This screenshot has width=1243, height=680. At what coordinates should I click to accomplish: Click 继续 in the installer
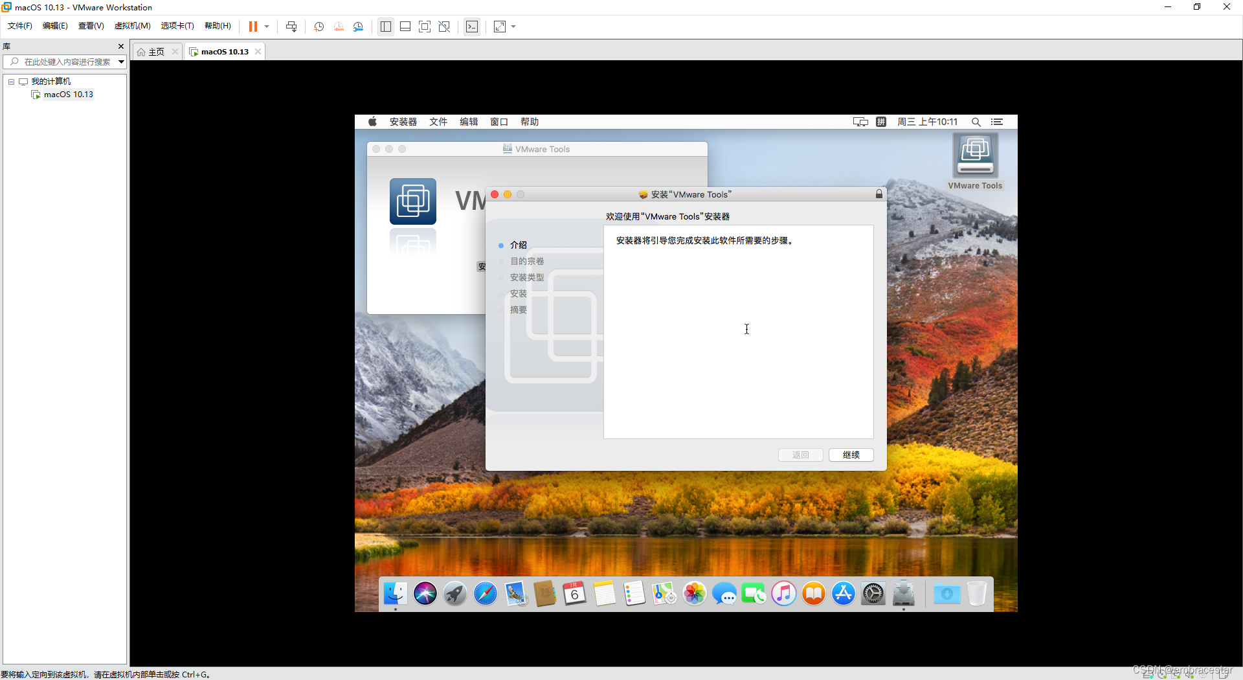851,455
